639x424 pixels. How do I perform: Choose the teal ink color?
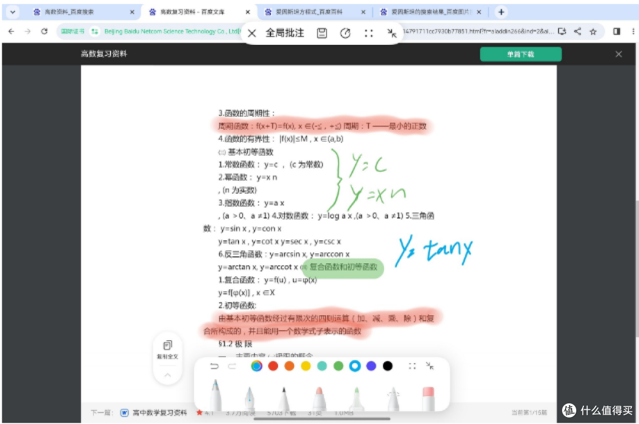tap(322, 366)
